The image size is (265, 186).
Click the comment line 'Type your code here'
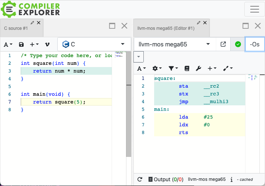pyautogui.click(x=66, y=55)
